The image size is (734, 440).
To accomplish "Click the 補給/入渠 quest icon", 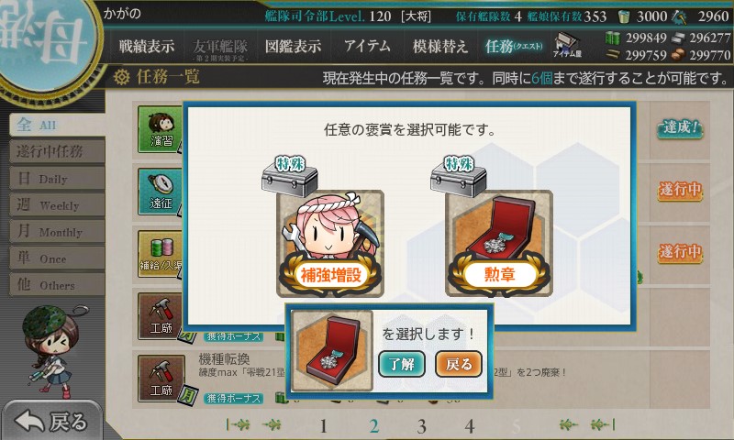I will coord(161,254).
